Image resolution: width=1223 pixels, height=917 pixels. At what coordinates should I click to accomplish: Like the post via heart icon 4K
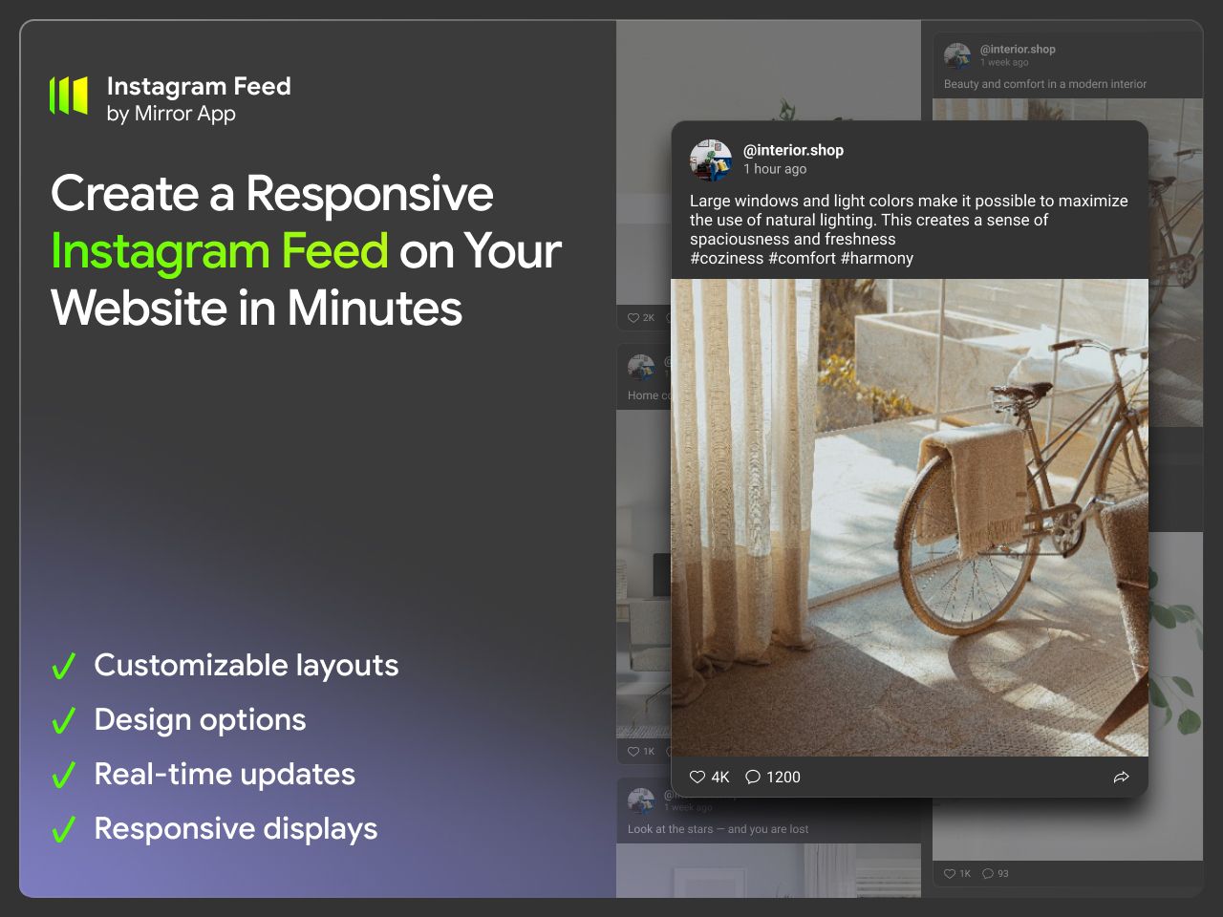(697, 778)
